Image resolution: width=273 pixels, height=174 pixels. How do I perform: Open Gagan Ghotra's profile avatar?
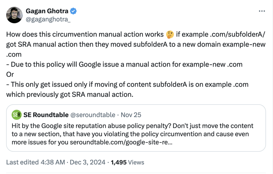click(14, 15)
